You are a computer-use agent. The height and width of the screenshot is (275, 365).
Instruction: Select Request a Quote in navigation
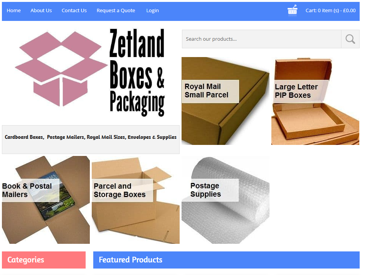pos(116,11)
